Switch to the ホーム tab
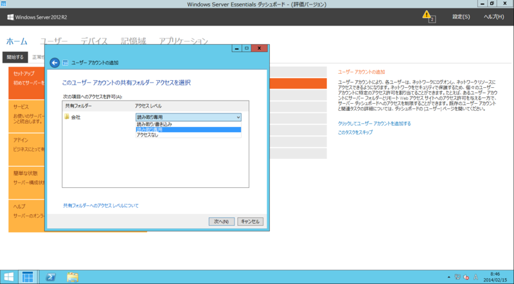This screenshot has height=284, width=514. coord(17,42)
